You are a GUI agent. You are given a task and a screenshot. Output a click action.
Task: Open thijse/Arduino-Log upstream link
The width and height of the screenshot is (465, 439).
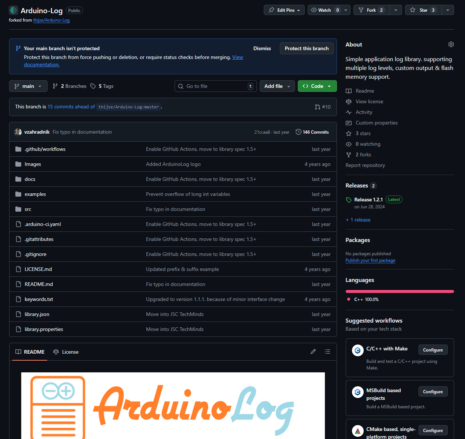[x=51, y=20]
